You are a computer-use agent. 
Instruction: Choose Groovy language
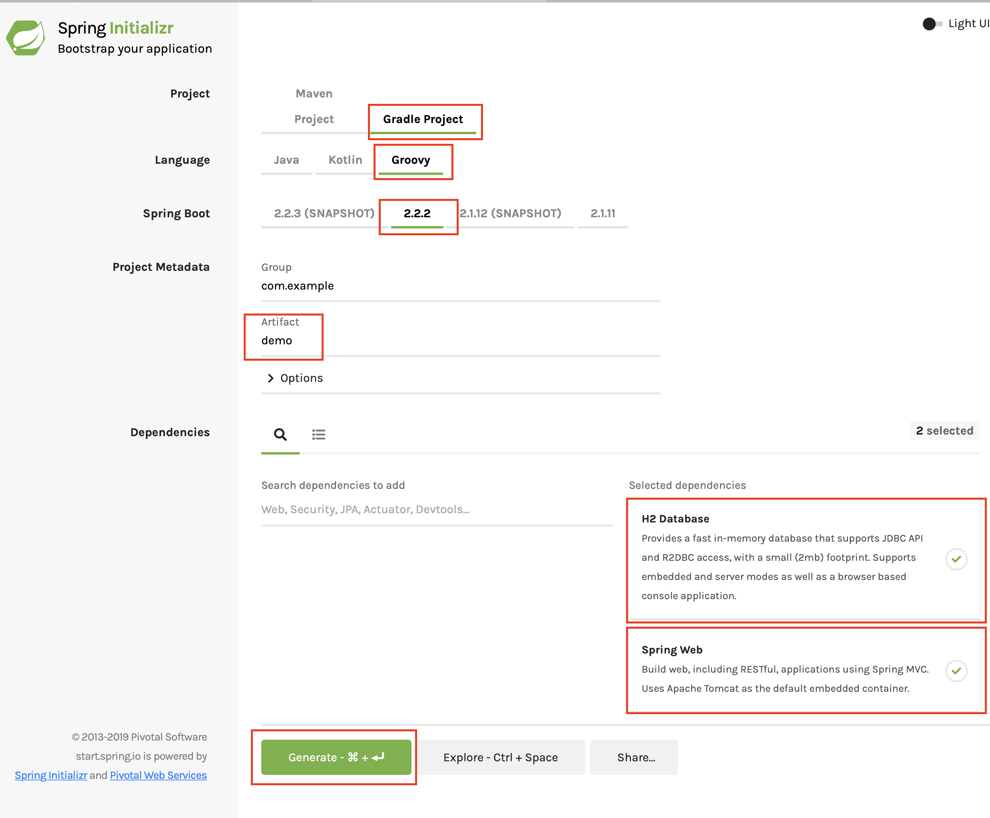click(411, 160)
